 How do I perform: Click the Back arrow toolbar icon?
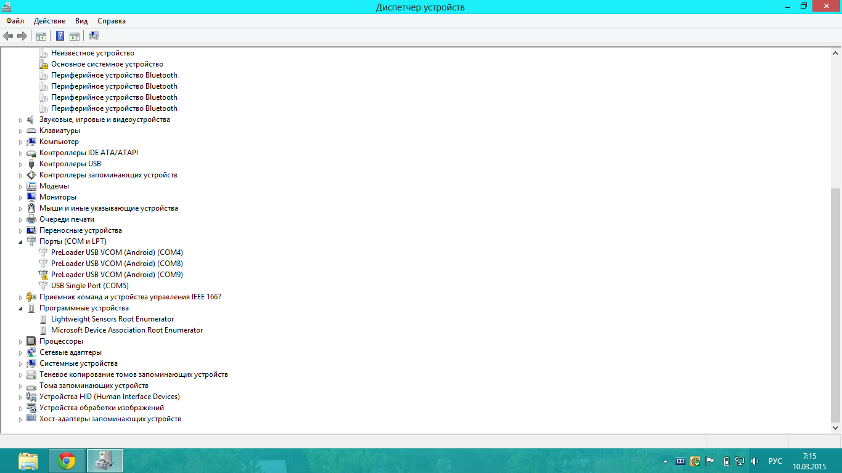(8, 36)
